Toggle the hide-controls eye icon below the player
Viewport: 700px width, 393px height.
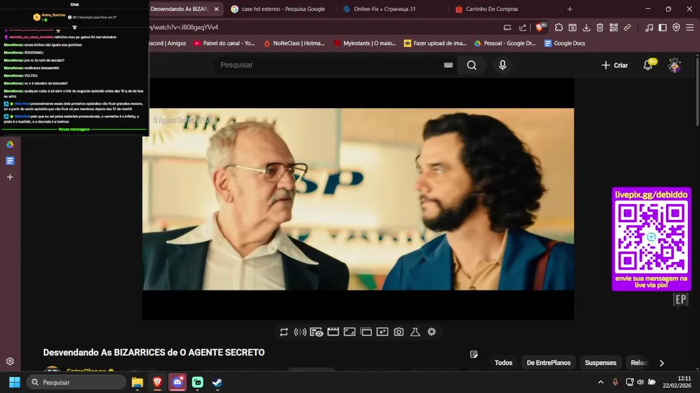coord(317,332)
